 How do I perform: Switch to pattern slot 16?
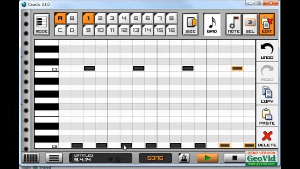tap(172, 30)
